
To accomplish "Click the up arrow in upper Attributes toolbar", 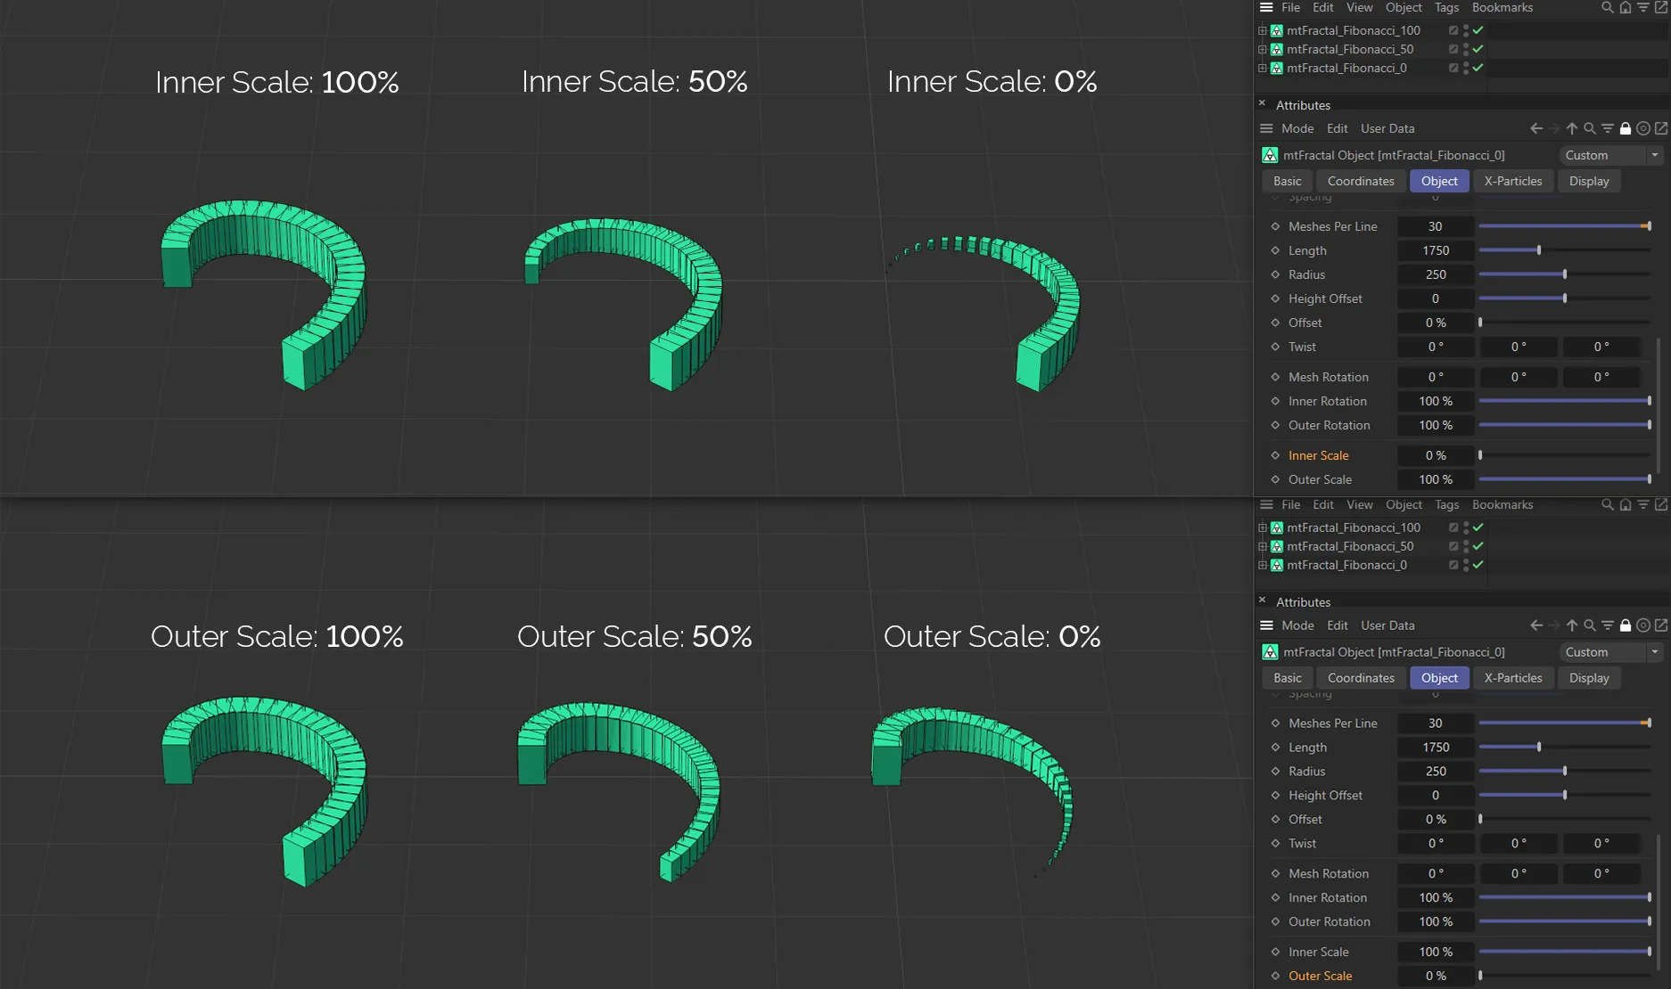I will tap(1572, 128).
